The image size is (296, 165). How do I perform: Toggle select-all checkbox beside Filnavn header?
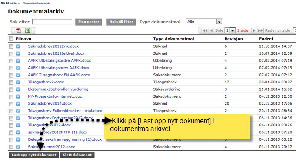point(11,39)
